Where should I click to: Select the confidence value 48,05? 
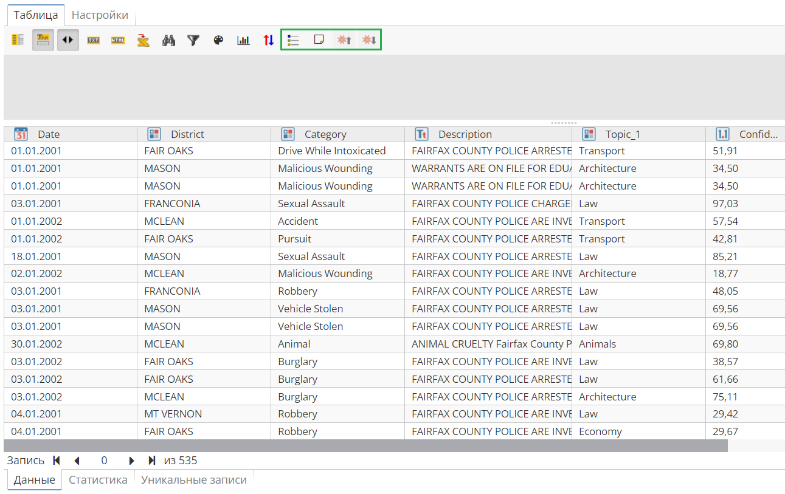[745, 291]
